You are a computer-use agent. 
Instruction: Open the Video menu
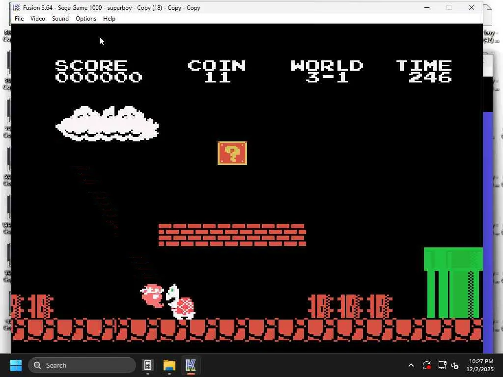click(x=37, y=19)
